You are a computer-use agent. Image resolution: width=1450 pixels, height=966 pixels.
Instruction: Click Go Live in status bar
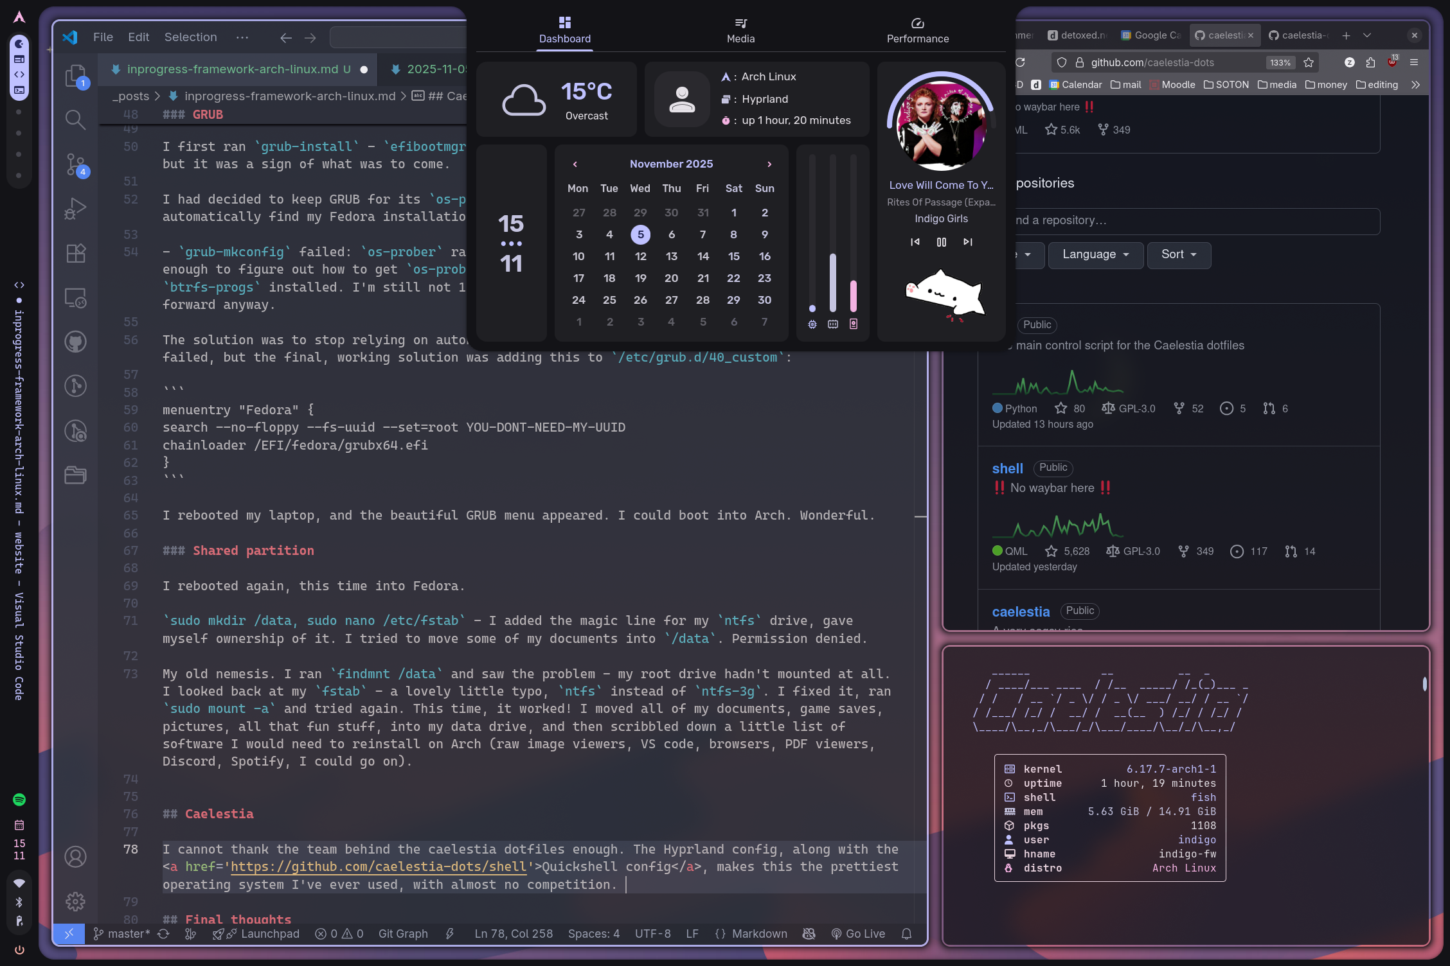pos(858,934)
